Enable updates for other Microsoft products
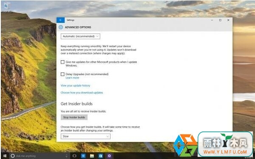The width and height of the screenshot is (255, 159). [62, 62]
